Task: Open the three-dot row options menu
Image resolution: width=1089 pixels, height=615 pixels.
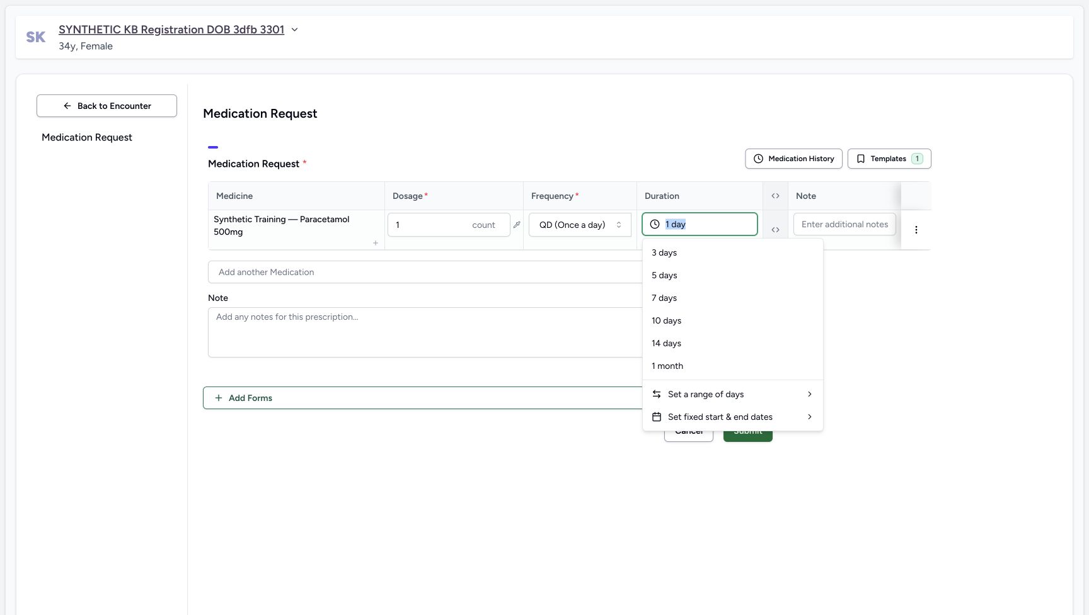Action: click(916, 230)
